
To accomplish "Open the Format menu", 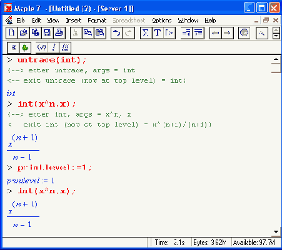I will pyautogui.click(x=97, y=21).
